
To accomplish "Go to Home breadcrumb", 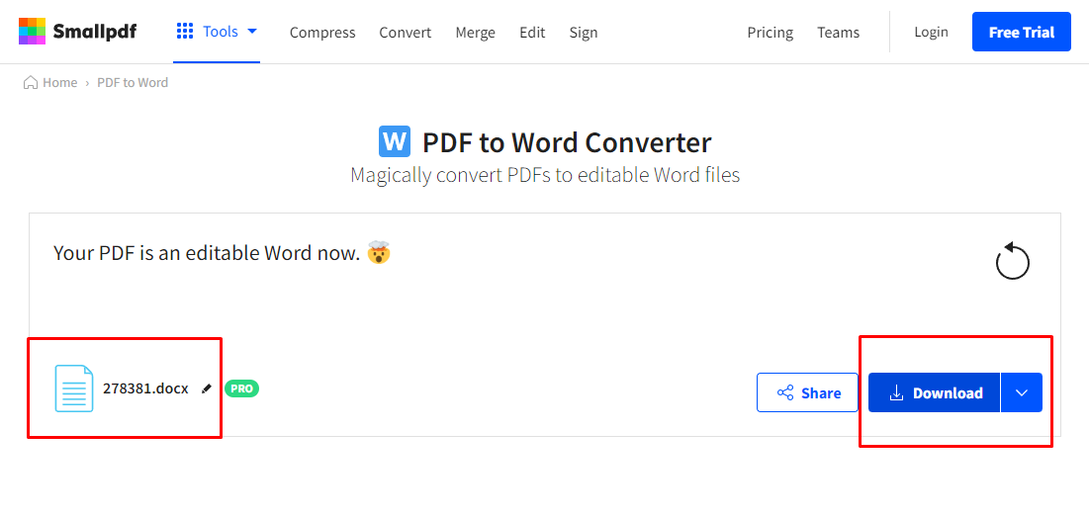I will (50, 83).
